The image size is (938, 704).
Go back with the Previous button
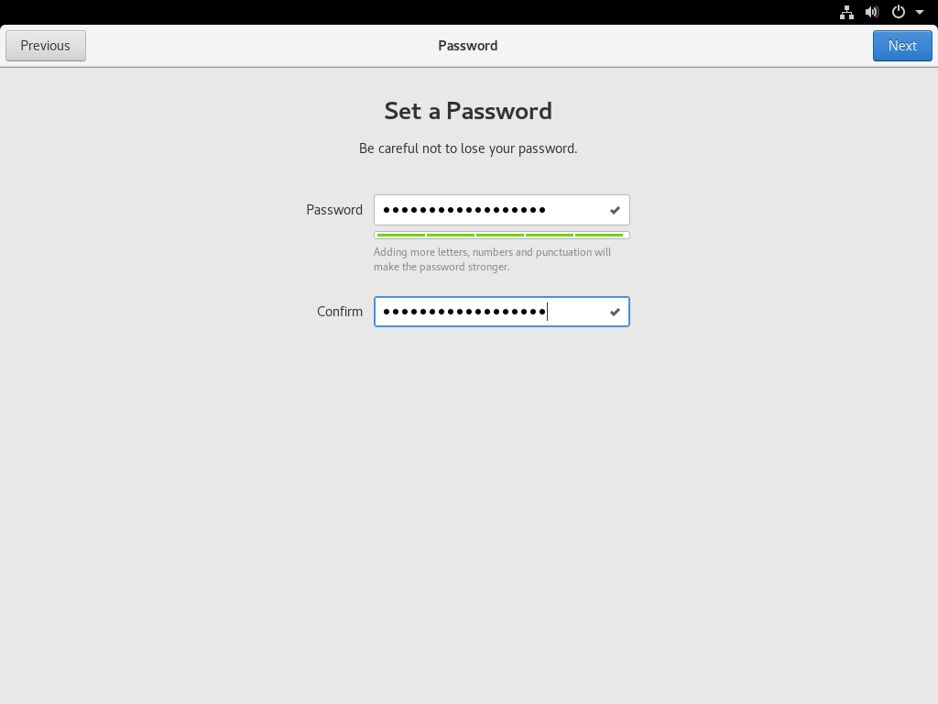46,46
